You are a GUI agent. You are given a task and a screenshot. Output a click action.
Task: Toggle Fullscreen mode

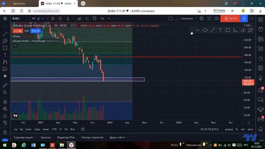tap(209, 19)
